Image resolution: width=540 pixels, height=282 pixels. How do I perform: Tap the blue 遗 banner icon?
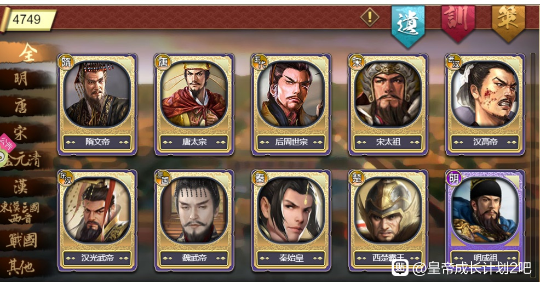point(408,26)
